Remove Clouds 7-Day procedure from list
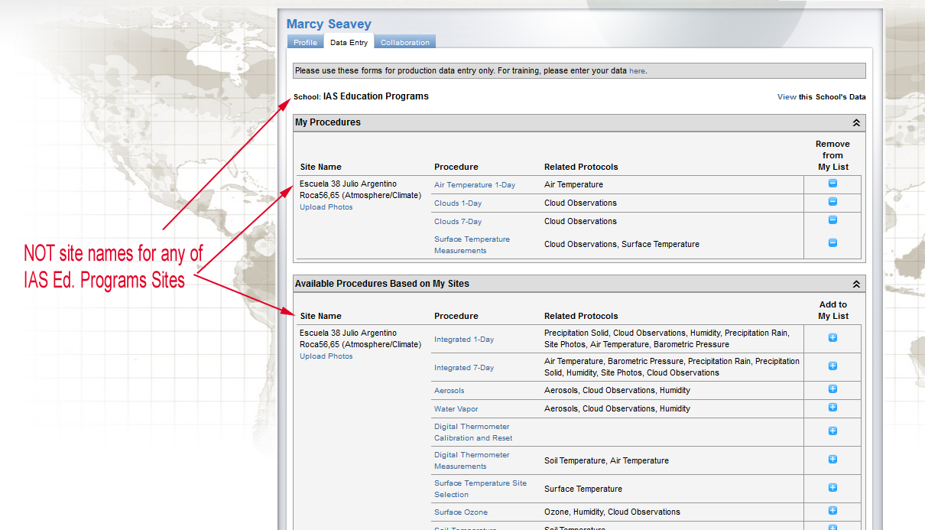 [x=832, y=220]
